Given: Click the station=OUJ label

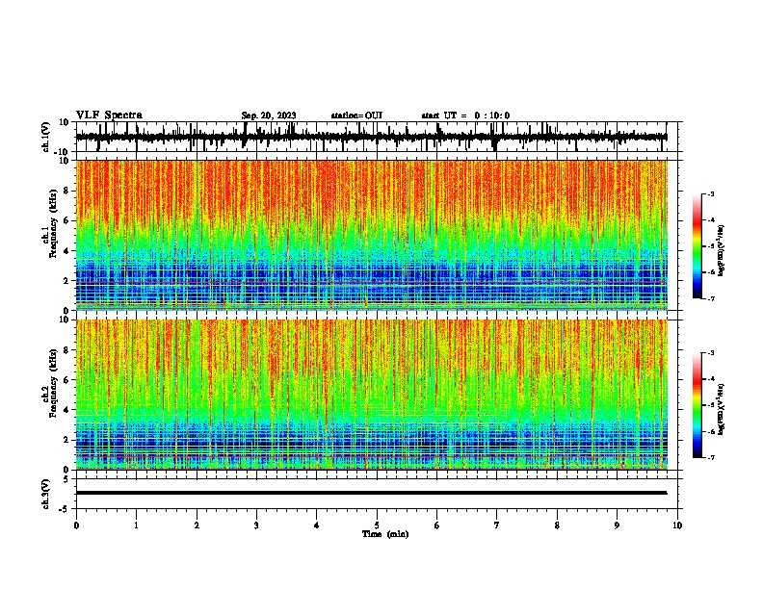Looking at the screenshot, I should point(356,115).
